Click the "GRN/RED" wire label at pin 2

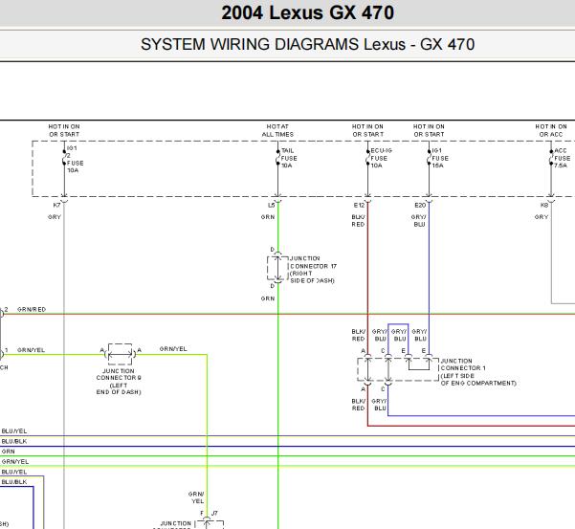point(32,309)
